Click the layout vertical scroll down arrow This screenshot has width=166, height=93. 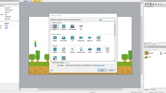tap(142, 87)
